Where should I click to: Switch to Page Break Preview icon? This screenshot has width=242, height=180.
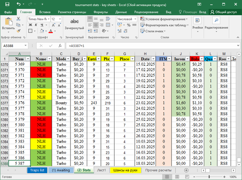pyautogui.click(x=187, y=177)
